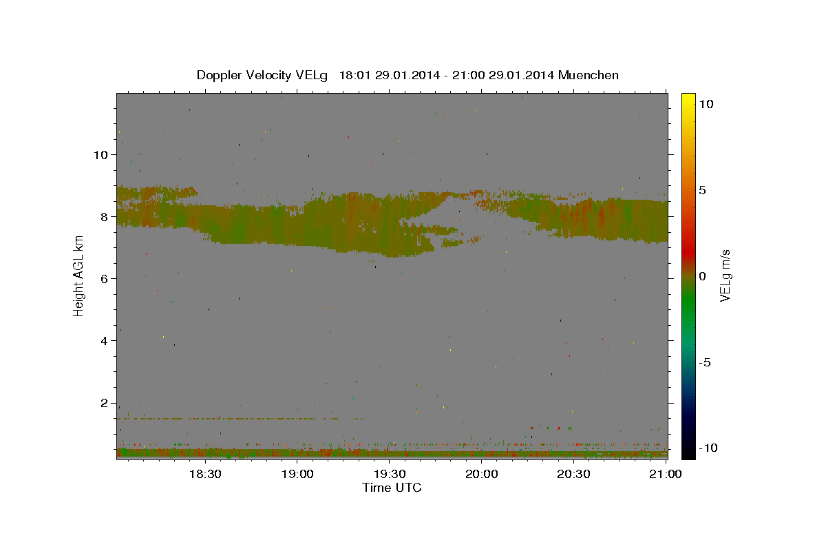Click the colorbar tick value 10
The width and height of the screenshot is (826, 551).
pos(706,103)
